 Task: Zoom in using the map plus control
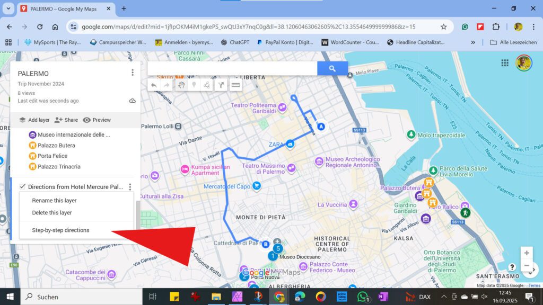527,253
